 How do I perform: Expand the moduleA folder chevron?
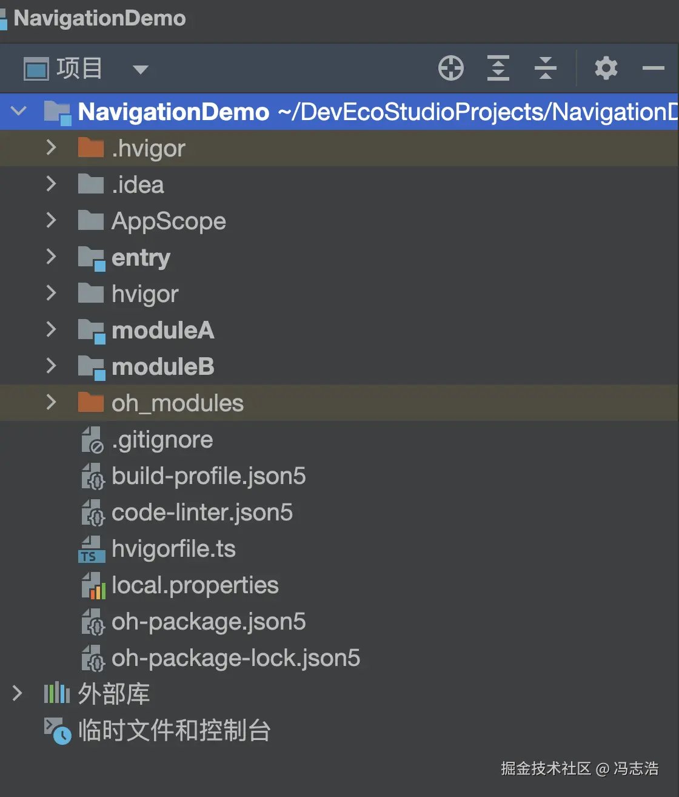pos(52,330)
